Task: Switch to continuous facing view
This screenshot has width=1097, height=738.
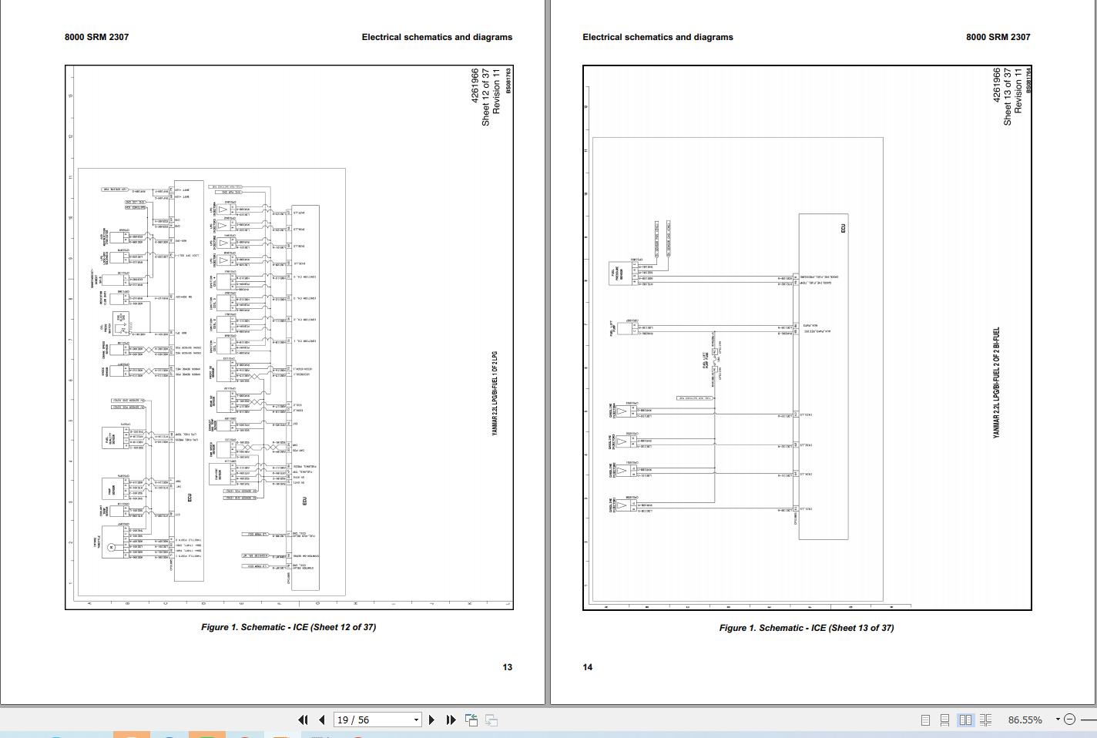Action: (x=985, y=720)
